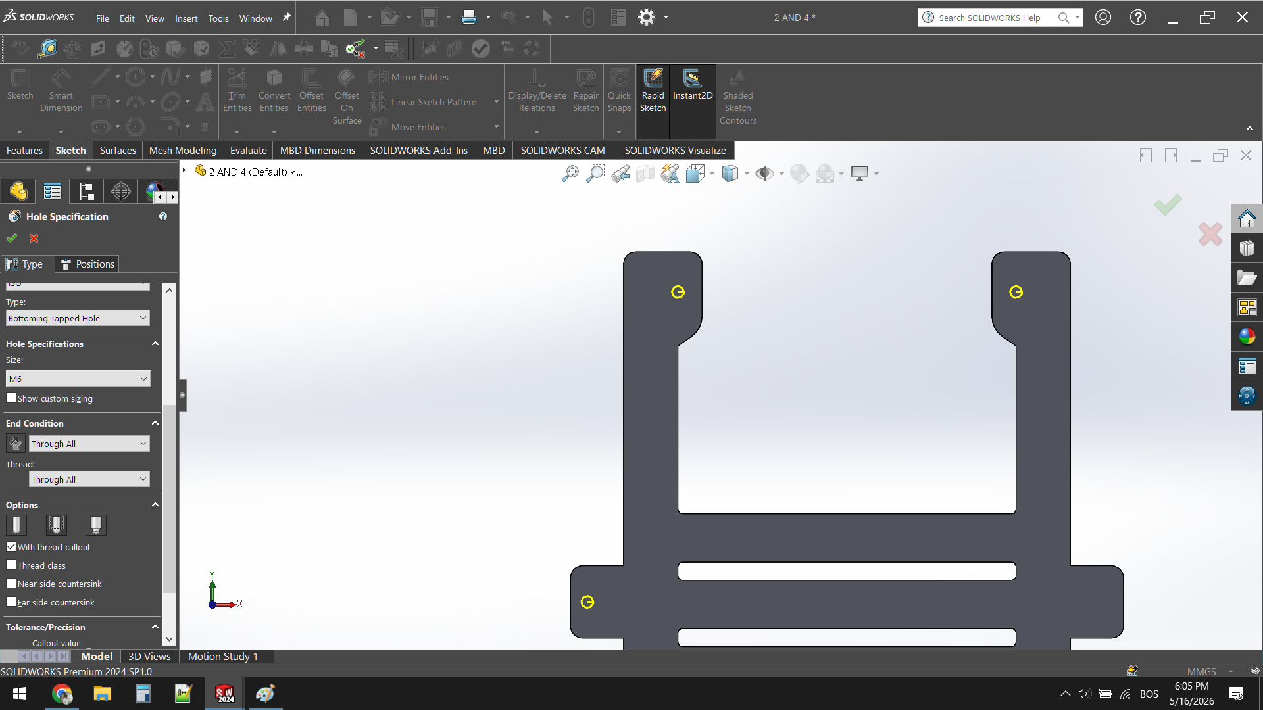Open the View Palette task pane
Screen dimensions: 1263x710
coord(1247,308)
